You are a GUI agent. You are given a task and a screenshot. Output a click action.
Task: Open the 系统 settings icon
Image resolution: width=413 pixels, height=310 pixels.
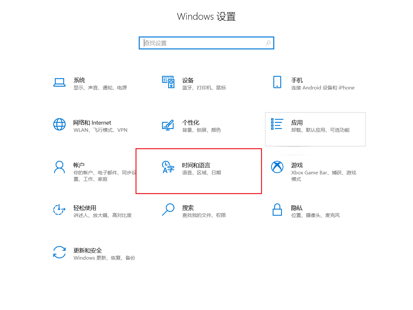click(x=59, y=82)
